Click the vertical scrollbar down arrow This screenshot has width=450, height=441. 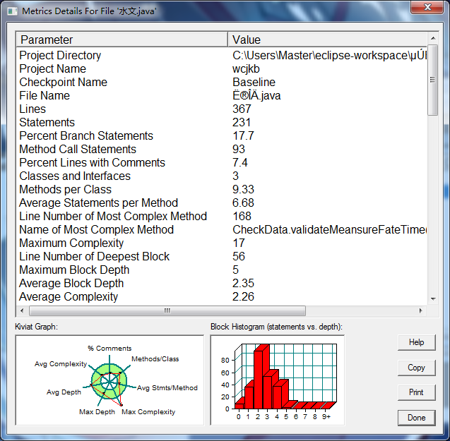433,299
